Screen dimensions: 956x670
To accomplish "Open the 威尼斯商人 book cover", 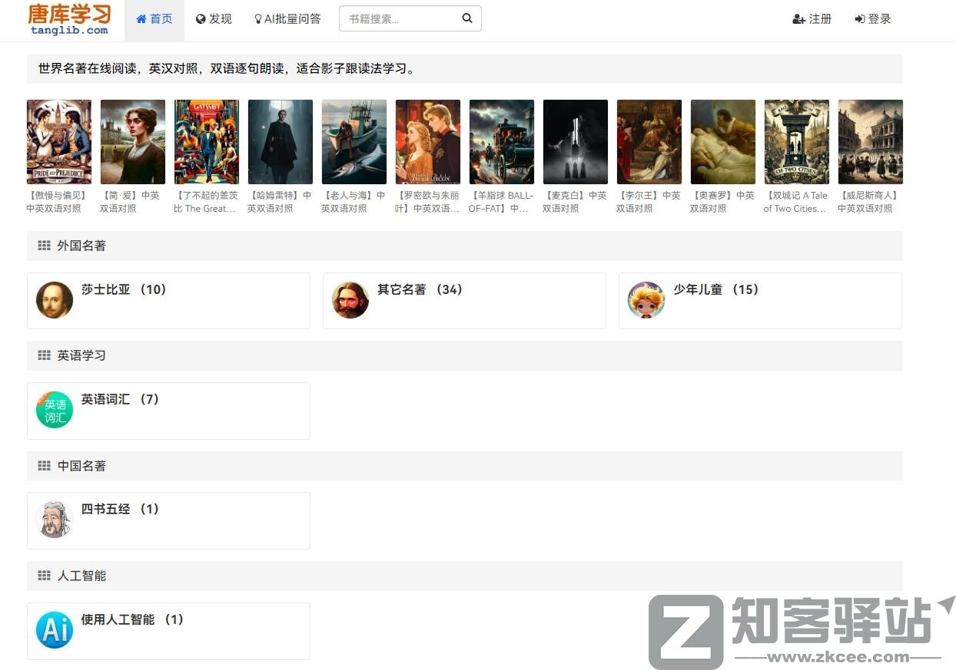I will tap(871, 142).
